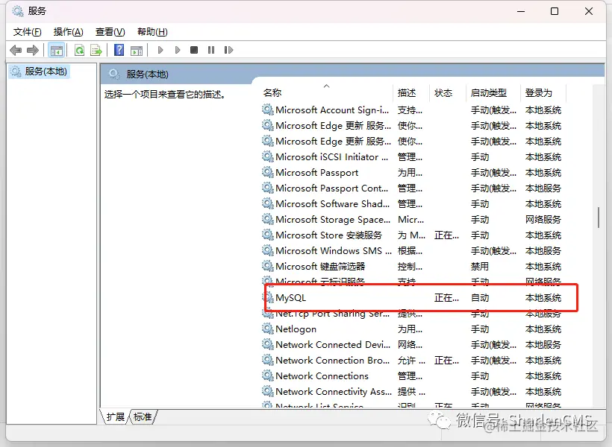Sort by the 启动类型 column header
Viewport: 612px width, 447px height.
pos(493,93)
